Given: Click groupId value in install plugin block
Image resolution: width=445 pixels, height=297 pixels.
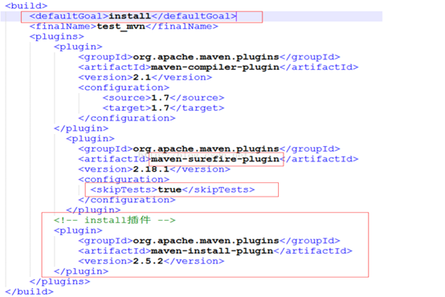Looking at the screenshot, I should [206, 241].
